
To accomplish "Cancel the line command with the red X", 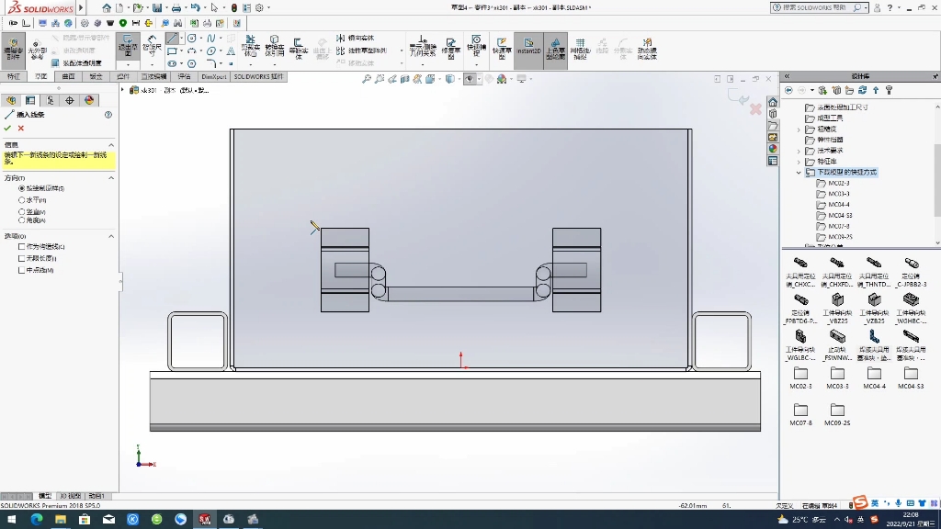I will coord(19,129).
